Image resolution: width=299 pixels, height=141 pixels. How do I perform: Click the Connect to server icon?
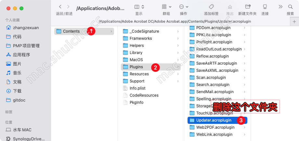pyautogui.click(x=265, y=6)
